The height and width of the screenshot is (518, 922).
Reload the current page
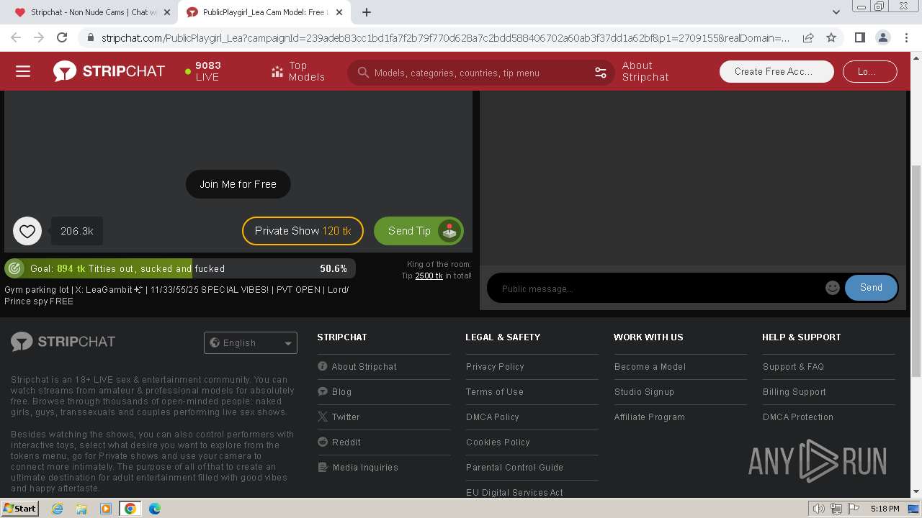click(62, 37)
